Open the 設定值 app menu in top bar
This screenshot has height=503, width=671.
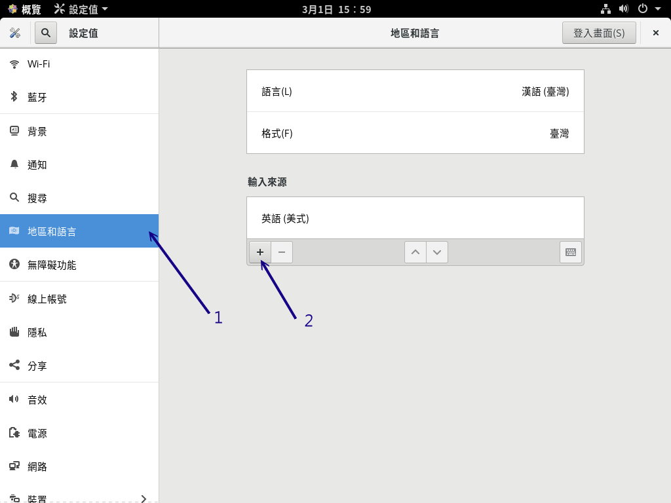point(81,9)
